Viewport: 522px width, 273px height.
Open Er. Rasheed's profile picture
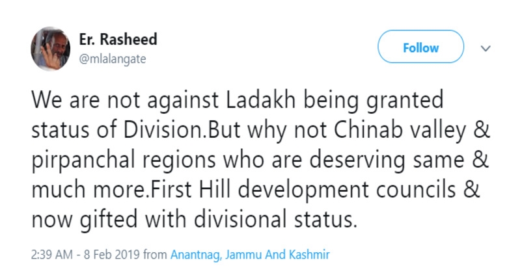click(x=50, y=49)
